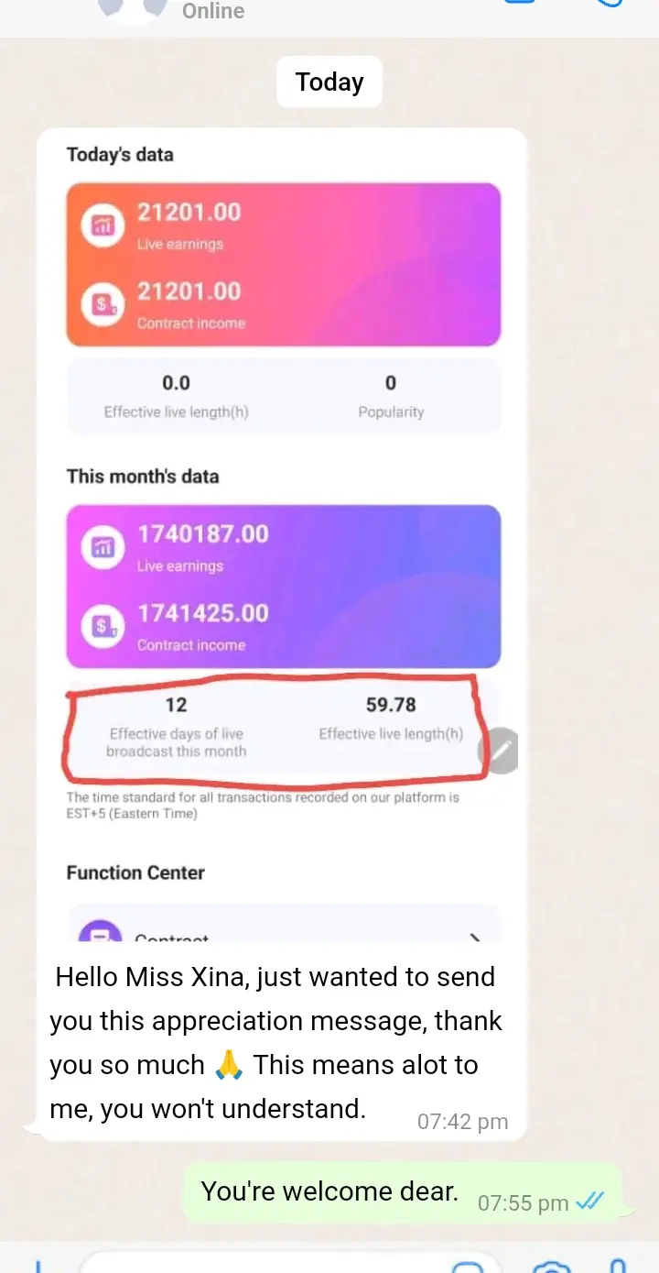Start a voice call from header

610,4
